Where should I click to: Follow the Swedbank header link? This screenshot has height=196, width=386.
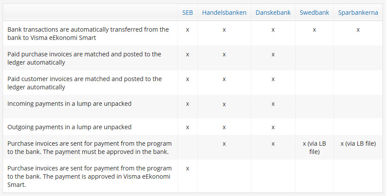tap(314, 13)
